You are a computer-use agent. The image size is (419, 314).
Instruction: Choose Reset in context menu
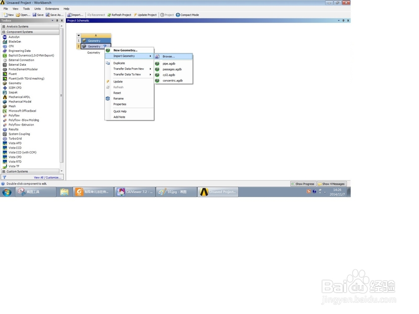(x=129, y=93)
